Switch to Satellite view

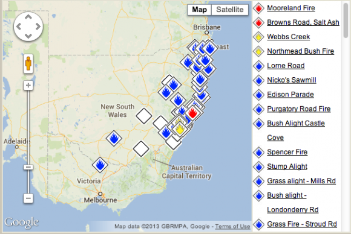230,10
